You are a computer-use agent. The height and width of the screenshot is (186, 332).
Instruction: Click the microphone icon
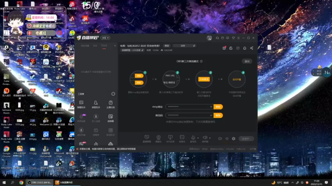click(193, 138)
